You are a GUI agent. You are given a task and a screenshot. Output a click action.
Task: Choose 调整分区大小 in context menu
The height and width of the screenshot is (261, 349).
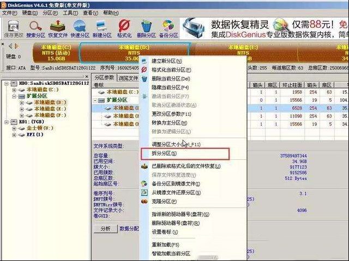tap(176, 145)
